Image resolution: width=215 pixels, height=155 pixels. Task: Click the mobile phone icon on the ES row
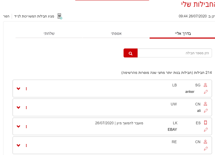pos(205,122)
